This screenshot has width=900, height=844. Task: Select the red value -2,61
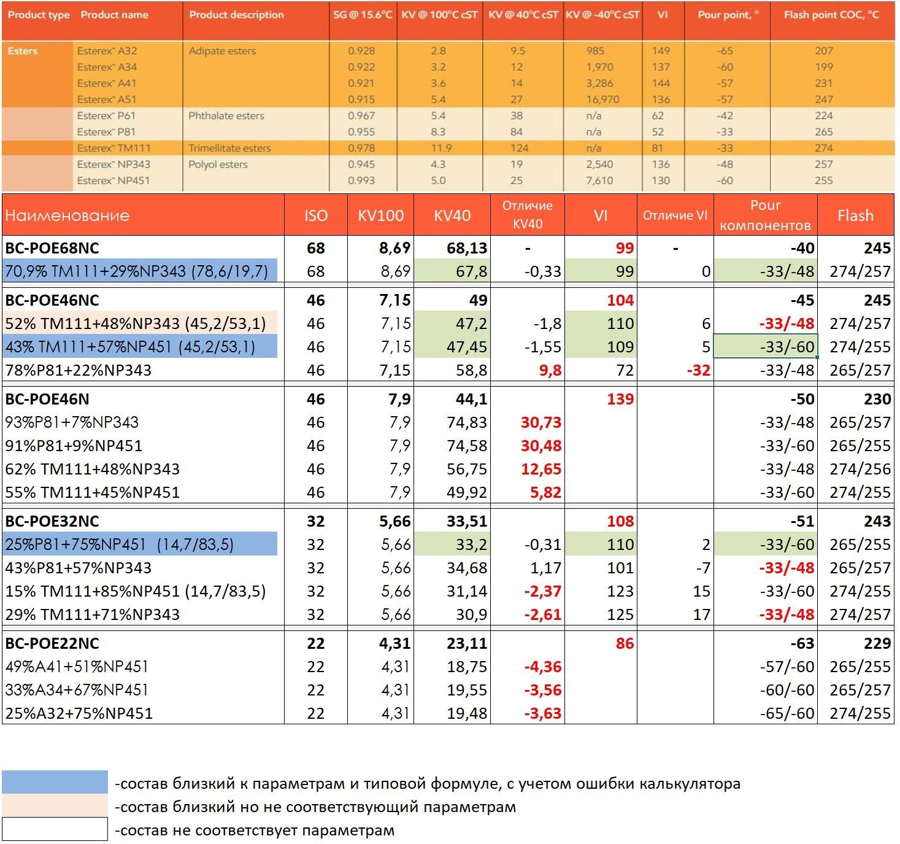543,614
